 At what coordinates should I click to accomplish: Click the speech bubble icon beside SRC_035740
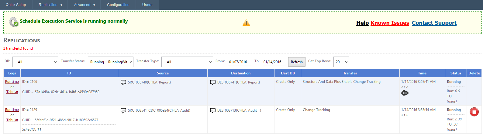click(x=123, y=82)
